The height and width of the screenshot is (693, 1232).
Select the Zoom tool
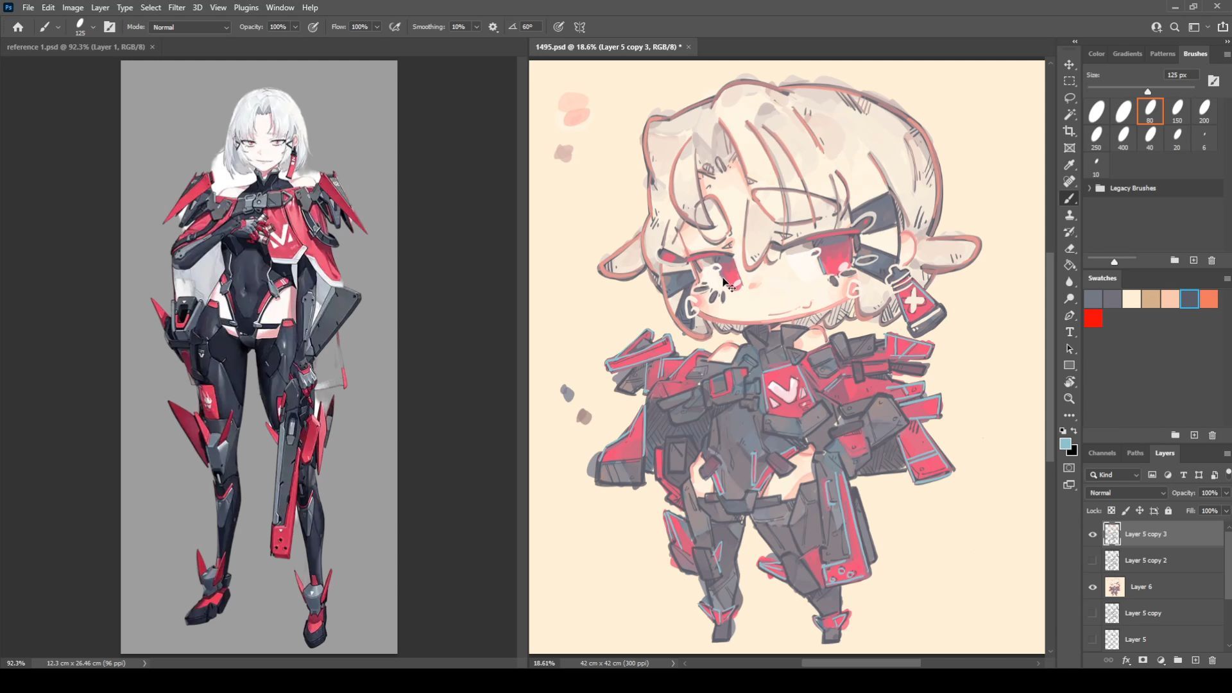pyautogui.click(x=1069, y=399)
